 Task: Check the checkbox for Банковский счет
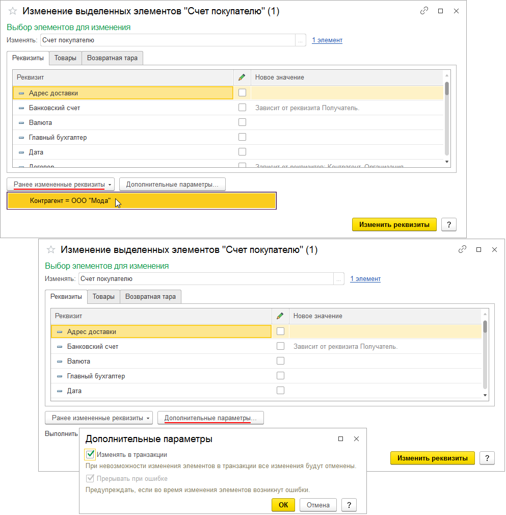[243, 108]
